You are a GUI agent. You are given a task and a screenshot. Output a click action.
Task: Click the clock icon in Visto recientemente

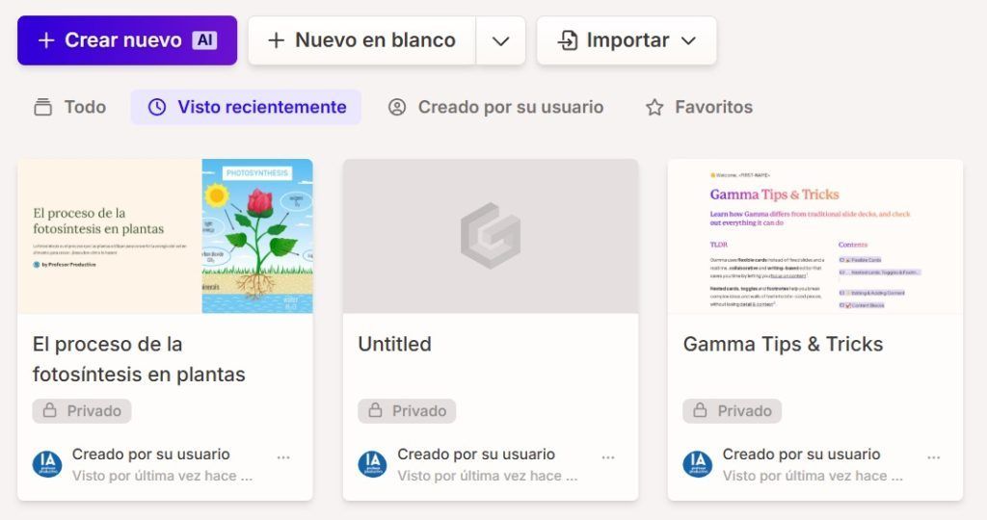[x=157, y=107]
